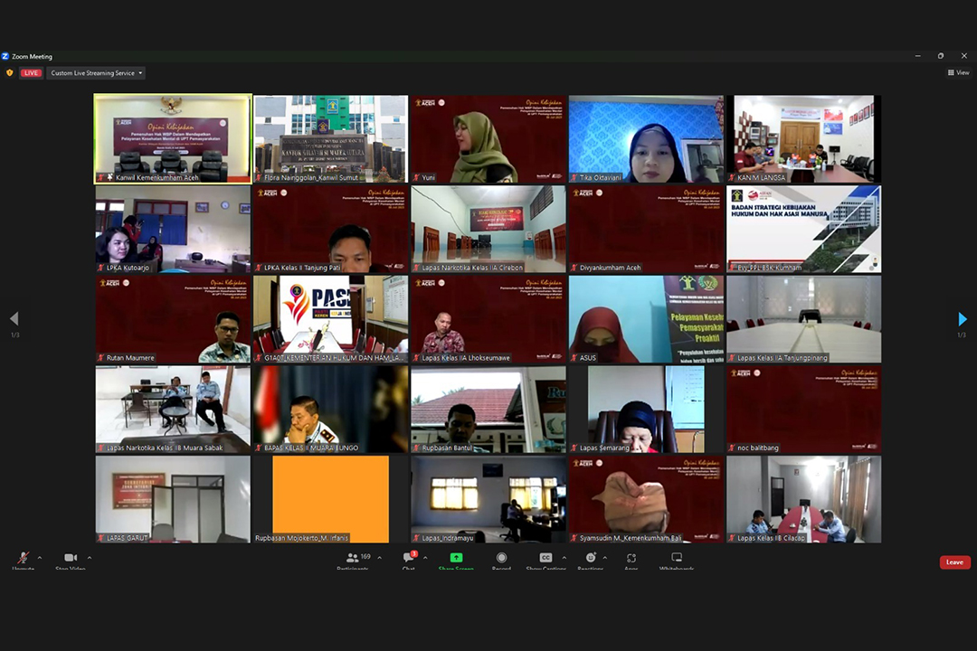Open the View layout menu
The width and height of the screenshot is (977, 651).
coord(958,73)
